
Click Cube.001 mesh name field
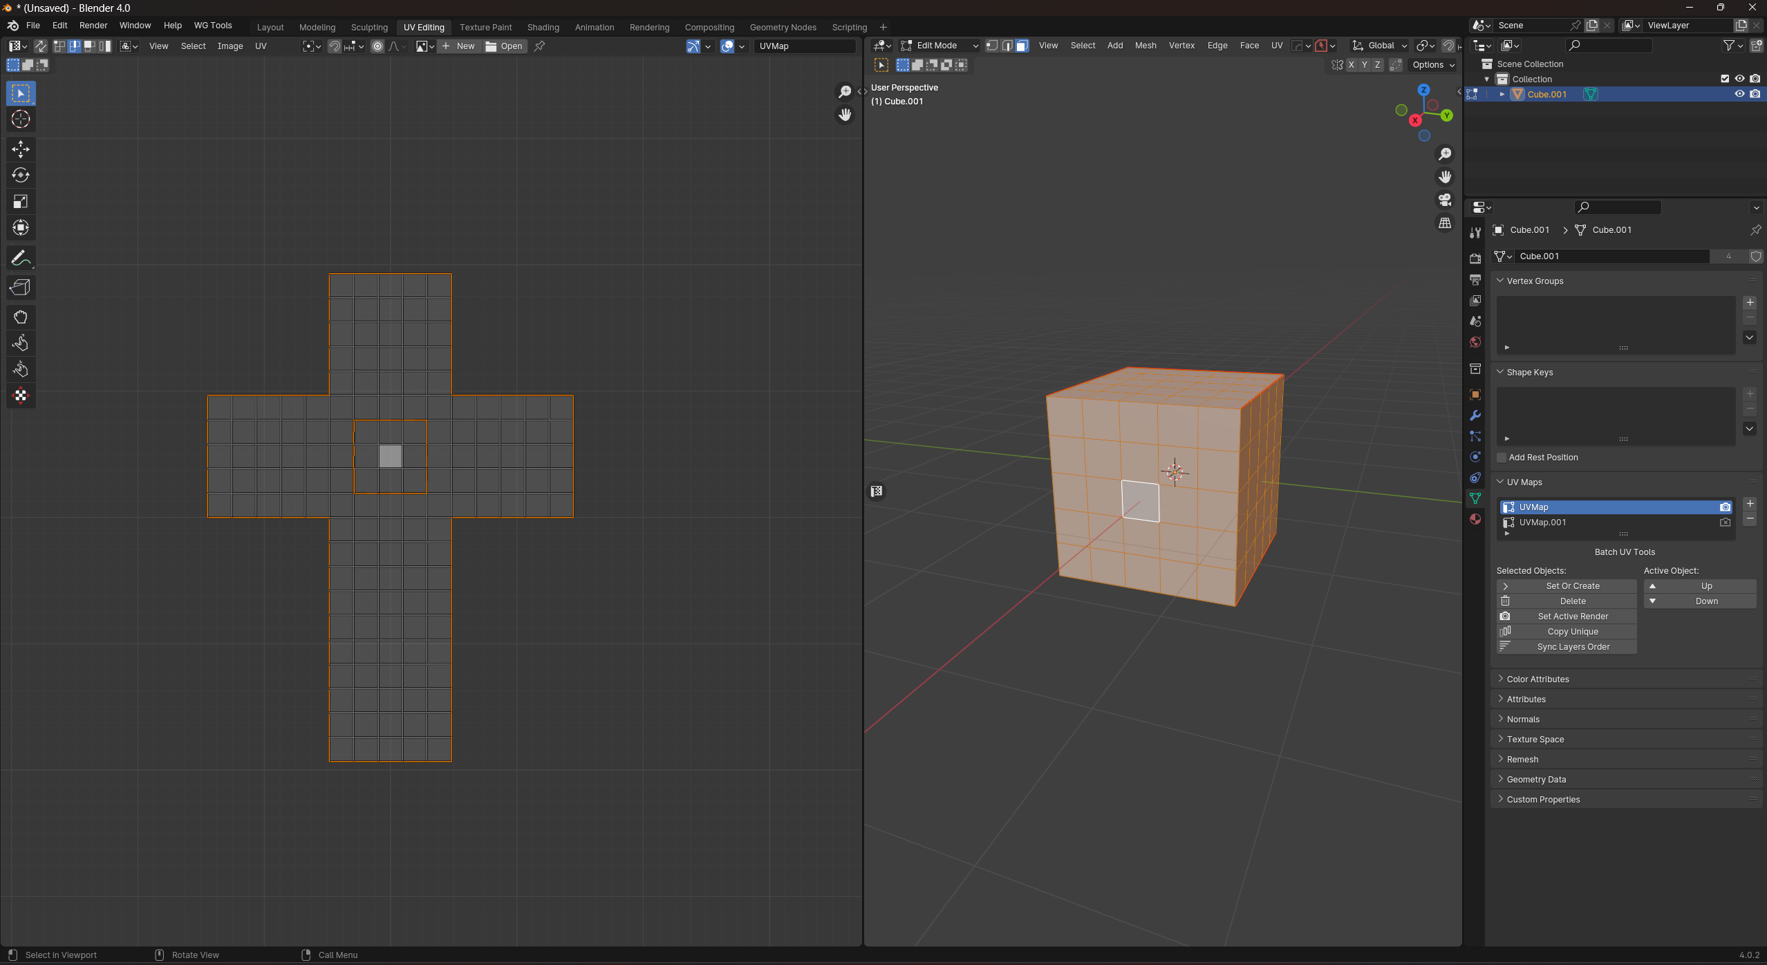(x=1611, y=256)
